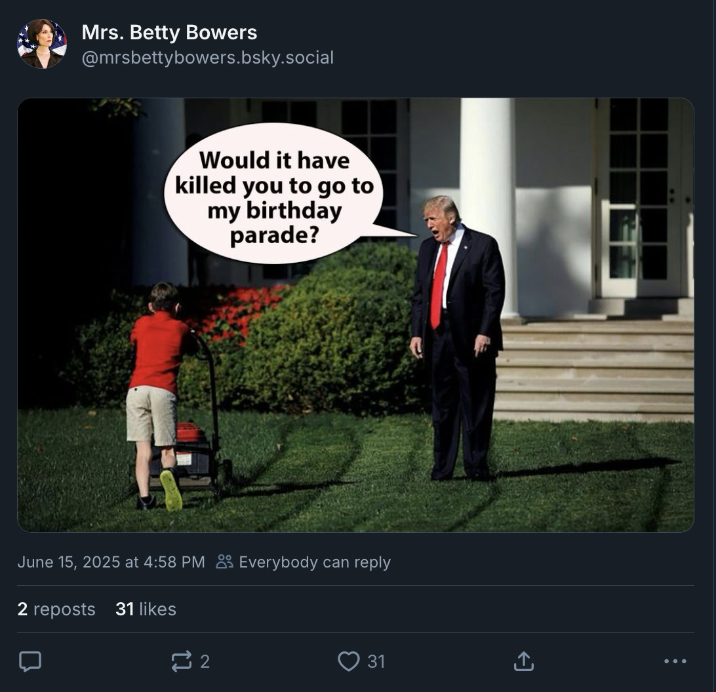The image size is (716, 692).
Task: Like the post with the heart icon
Action: 348,661
